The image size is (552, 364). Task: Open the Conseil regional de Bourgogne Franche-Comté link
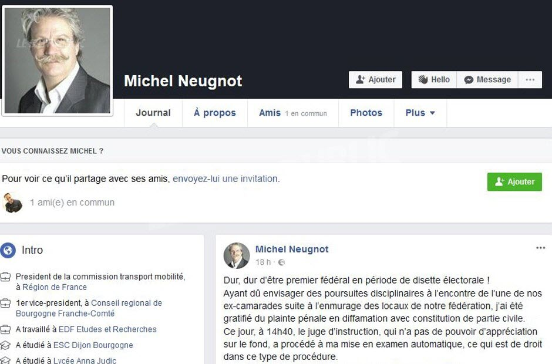89,308
